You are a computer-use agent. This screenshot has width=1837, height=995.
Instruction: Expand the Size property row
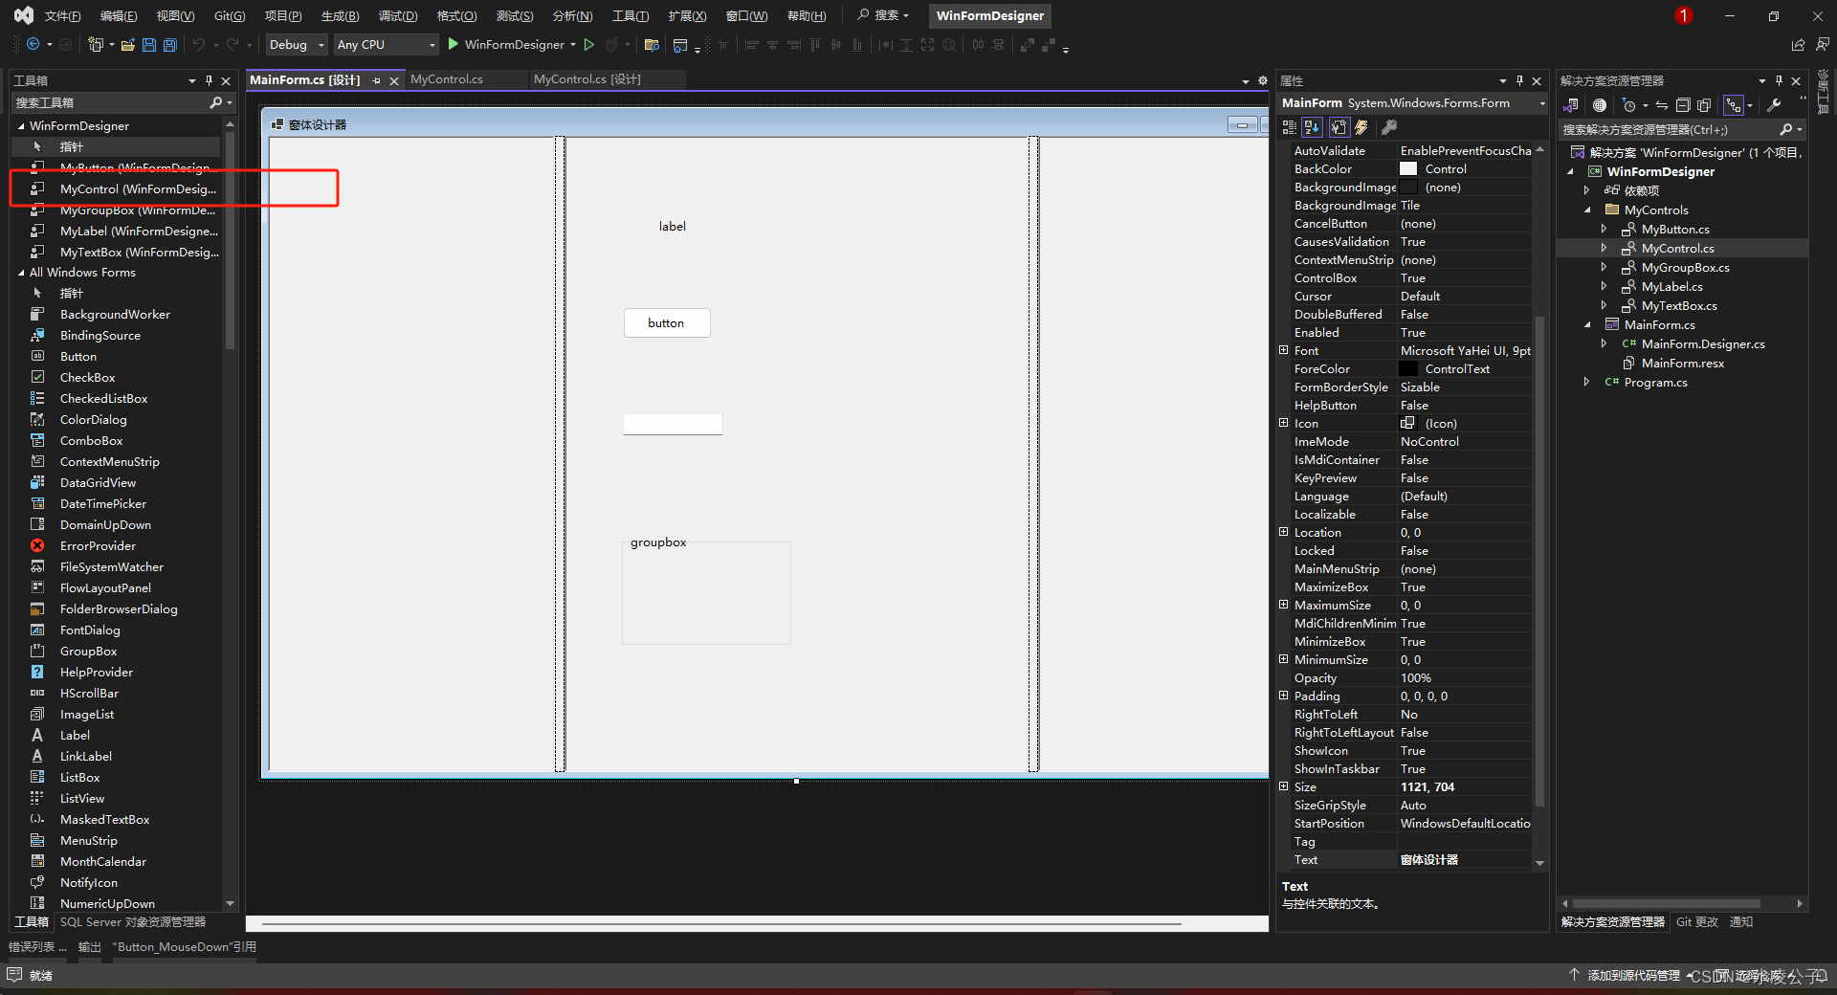pos(1284,786)
